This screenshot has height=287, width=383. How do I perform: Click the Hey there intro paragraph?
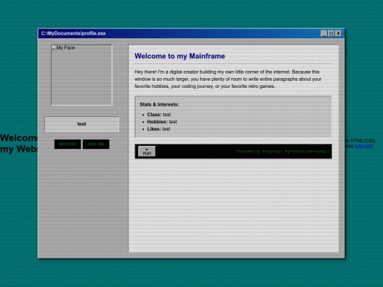228,79
